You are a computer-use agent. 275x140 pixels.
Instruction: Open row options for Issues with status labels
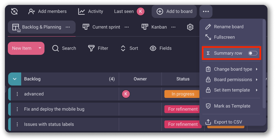(x=18, y=124)
